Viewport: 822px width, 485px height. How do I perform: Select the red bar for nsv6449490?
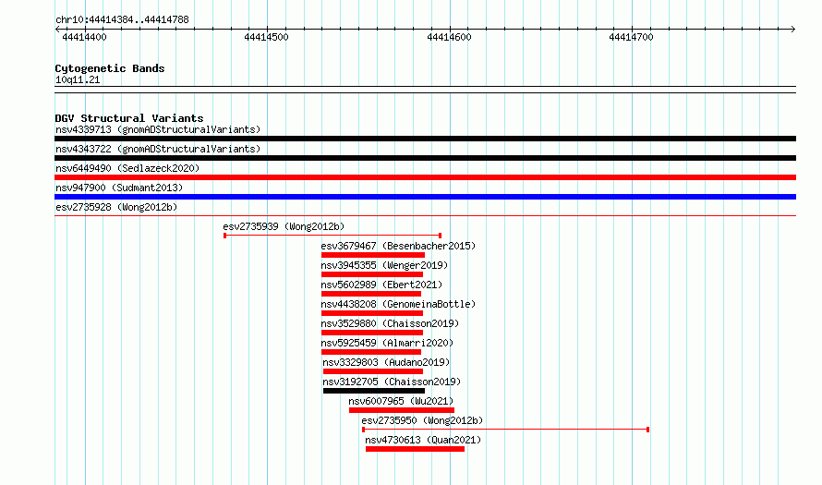pyautogui.click(x=425, y=177)
